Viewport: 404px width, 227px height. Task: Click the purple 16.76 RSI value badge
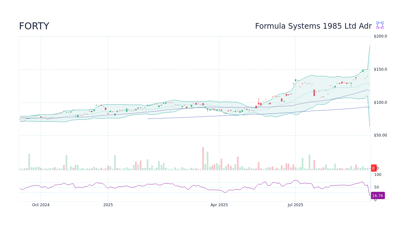(x=377, y=195)
